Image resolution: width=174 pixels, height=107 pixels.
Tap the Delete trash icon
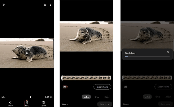[x=43, y=103]
